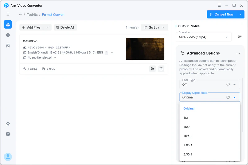Click the Advanced Options panel scrollbar
Viewport: 248px width, 165px height.
(x=243, y=105)
